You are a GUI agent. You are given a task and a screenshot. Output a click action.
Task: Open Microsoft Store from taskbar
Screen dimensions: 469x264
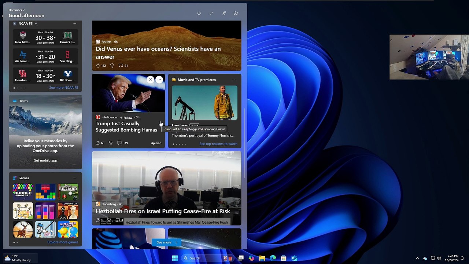(x=283, y=258)
